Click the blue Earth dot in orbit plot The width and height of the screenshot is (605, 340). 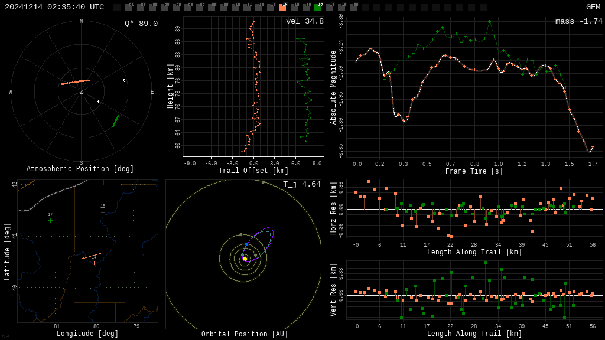click(247, 244)
